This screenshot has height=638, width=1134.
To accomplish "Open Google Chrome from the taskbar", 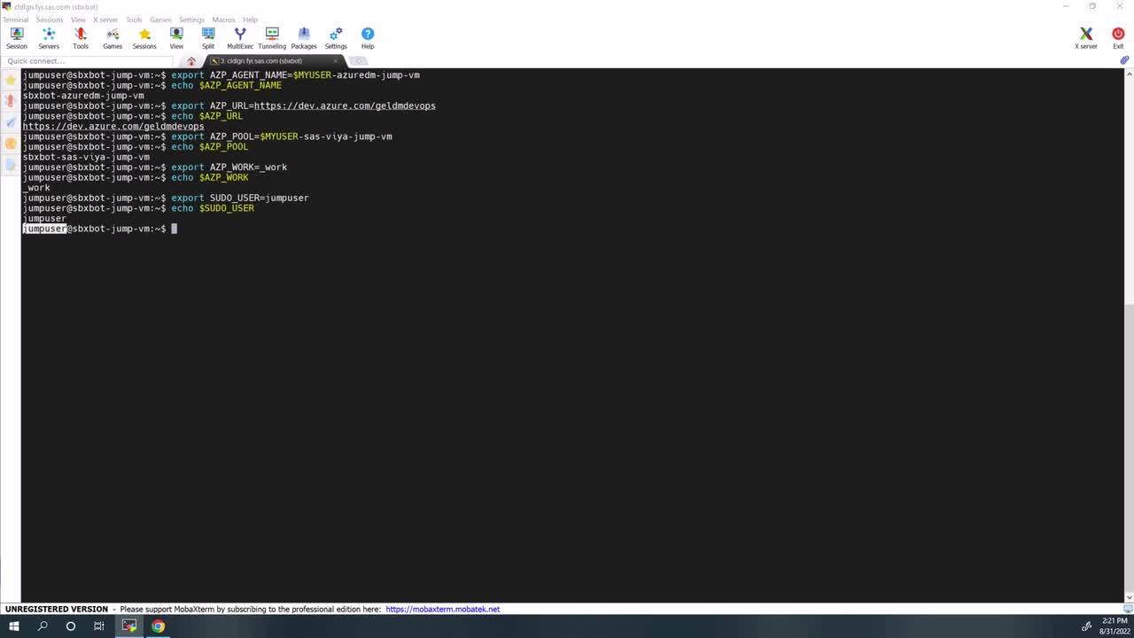I will [158, 626].
